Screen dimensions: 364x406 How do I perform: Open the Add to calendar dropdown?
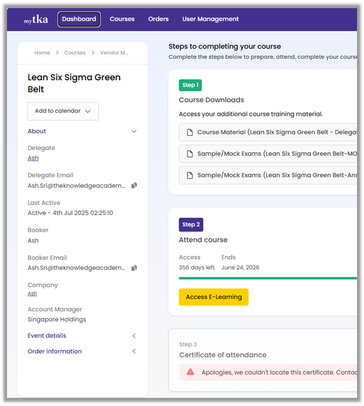point(63,111)
